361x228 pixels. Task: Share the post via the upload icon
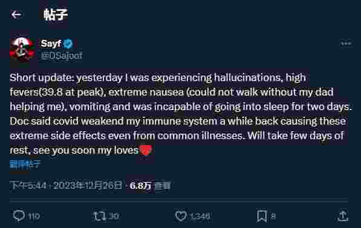click(x=343, y=216)
